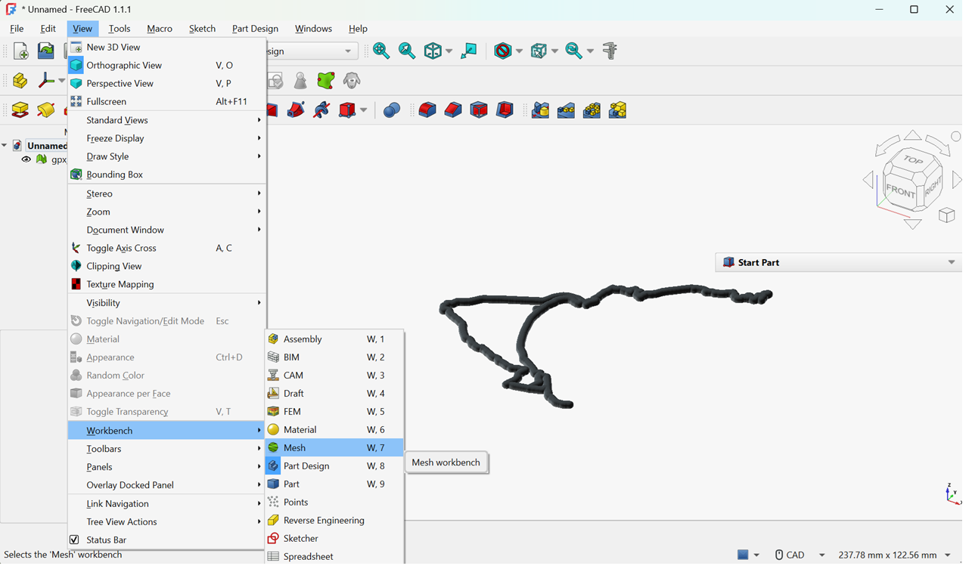
Task: Click the sheep head icon in toolbar
Action: pyautogui.click(x=352, y=81)
